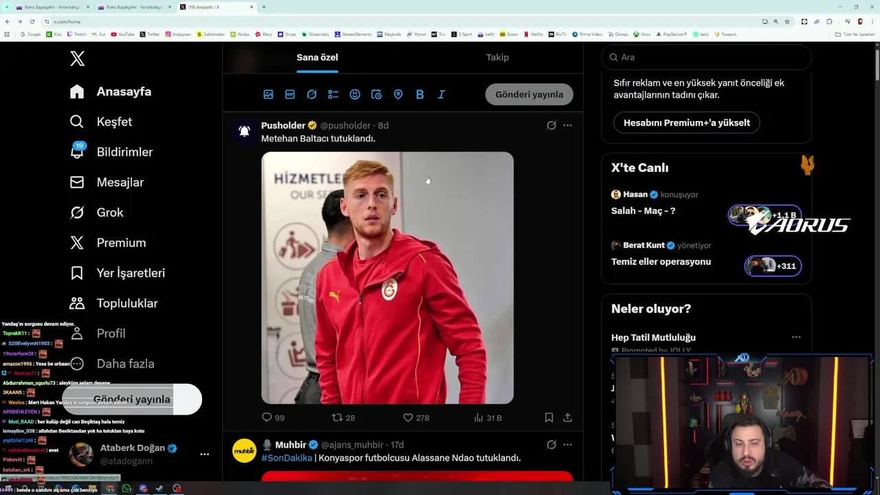Schedule the post with the calendar icon

pos(376,94)
